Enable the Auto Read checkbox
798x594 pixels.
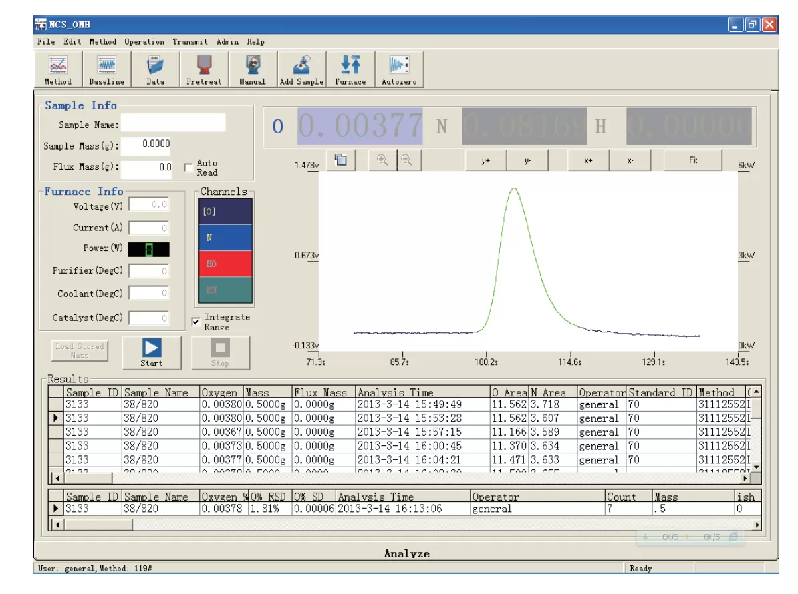[188, 168]
